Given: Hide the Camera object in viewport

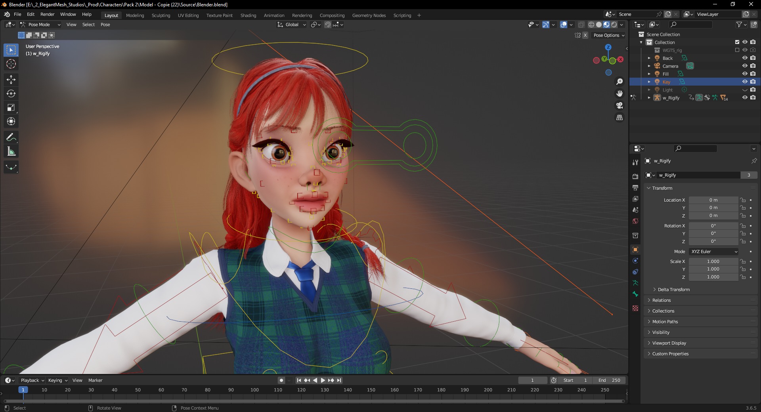Looking at the screenshot, I should (745, 66).
